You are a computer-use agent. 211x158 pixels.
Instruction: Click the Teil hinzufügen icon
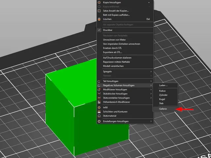[99, 81]
